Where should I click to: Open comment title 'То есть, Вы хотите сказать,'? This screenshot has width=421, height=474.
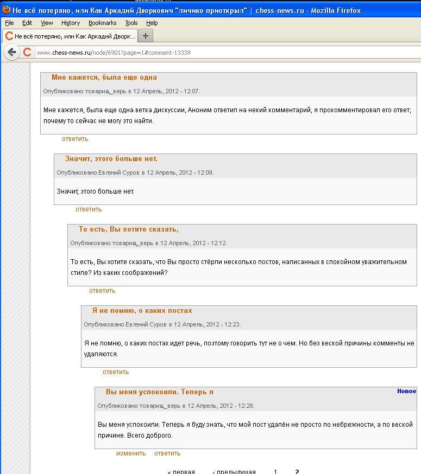(x=128, y=229)
